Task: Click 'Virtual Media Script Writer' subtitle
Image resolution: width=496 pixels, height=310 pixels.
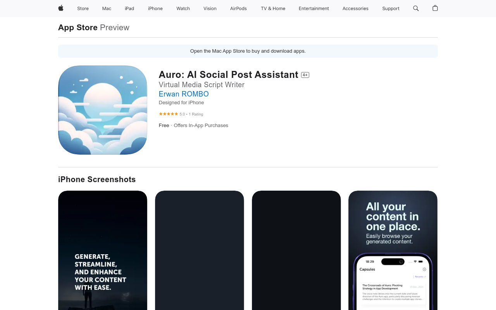Action: (x=201, y=84)
